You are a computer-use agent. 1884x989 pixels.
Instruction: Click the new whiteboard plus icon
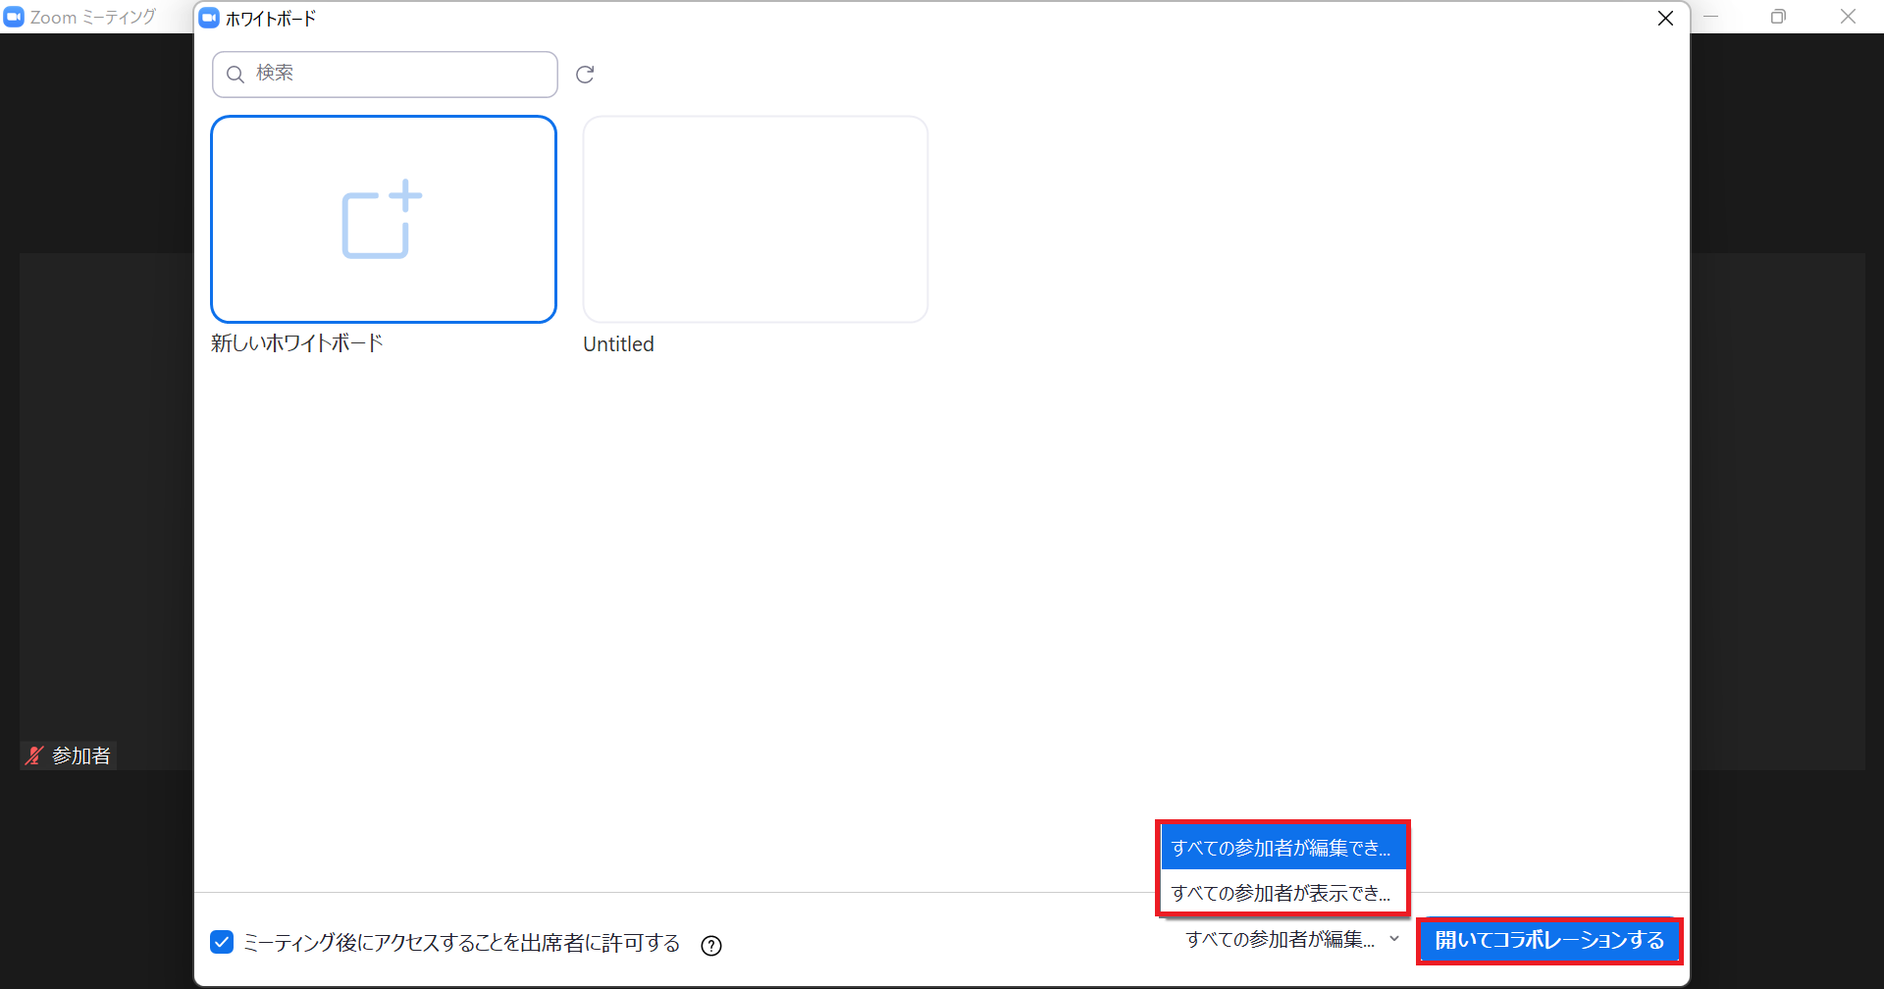tap(383, 220)
